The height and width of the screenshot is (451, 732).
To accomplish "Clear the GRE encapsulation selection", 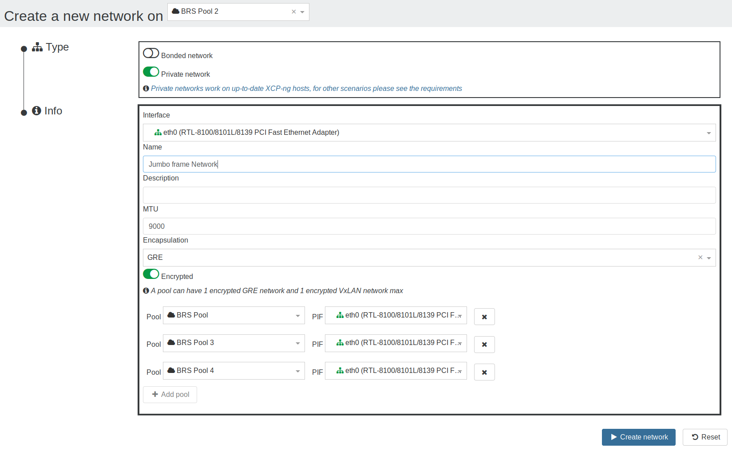I will click(x=700, y=257).
